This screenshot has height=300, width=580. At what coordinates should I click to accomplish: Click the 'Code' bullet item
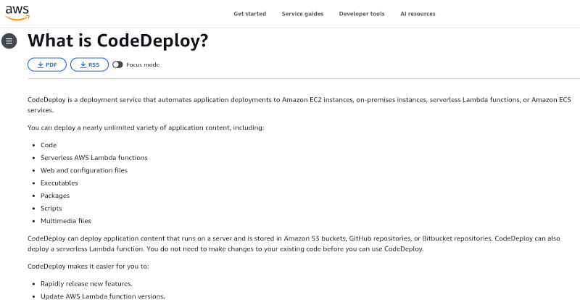pos(49,145)
